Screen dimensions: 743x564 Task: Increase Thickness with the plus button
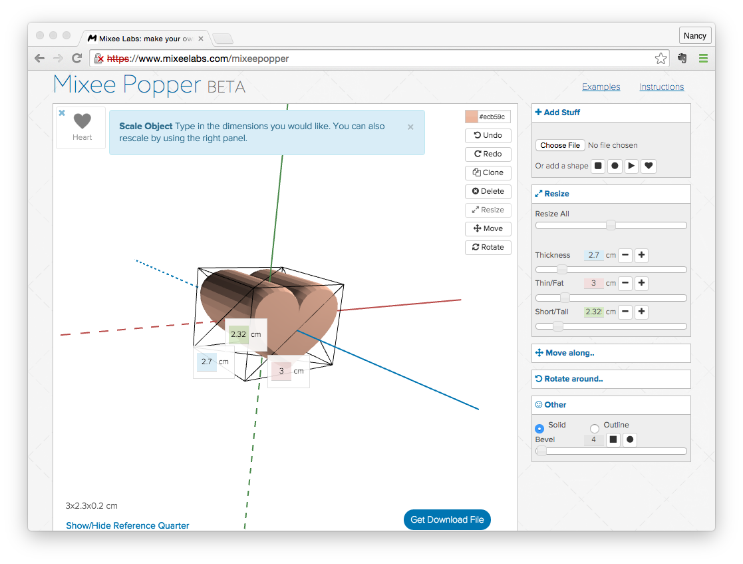point(641,255)
